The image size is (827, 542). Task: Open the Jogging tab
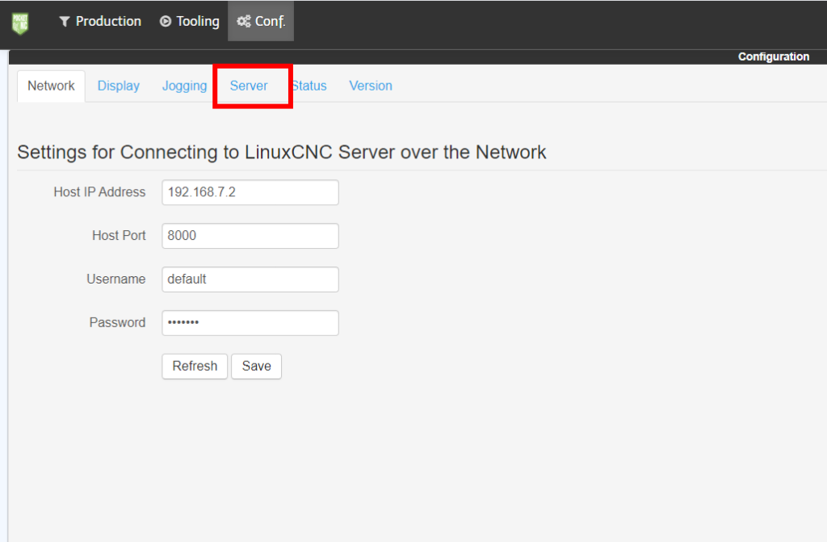[x=184, y=86]
